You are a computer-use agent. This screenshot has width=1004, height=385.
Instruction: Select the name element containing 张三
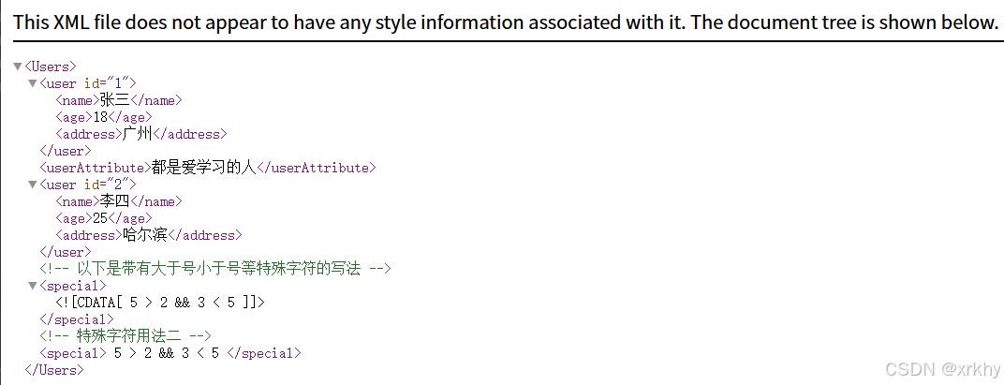(119, 100)
